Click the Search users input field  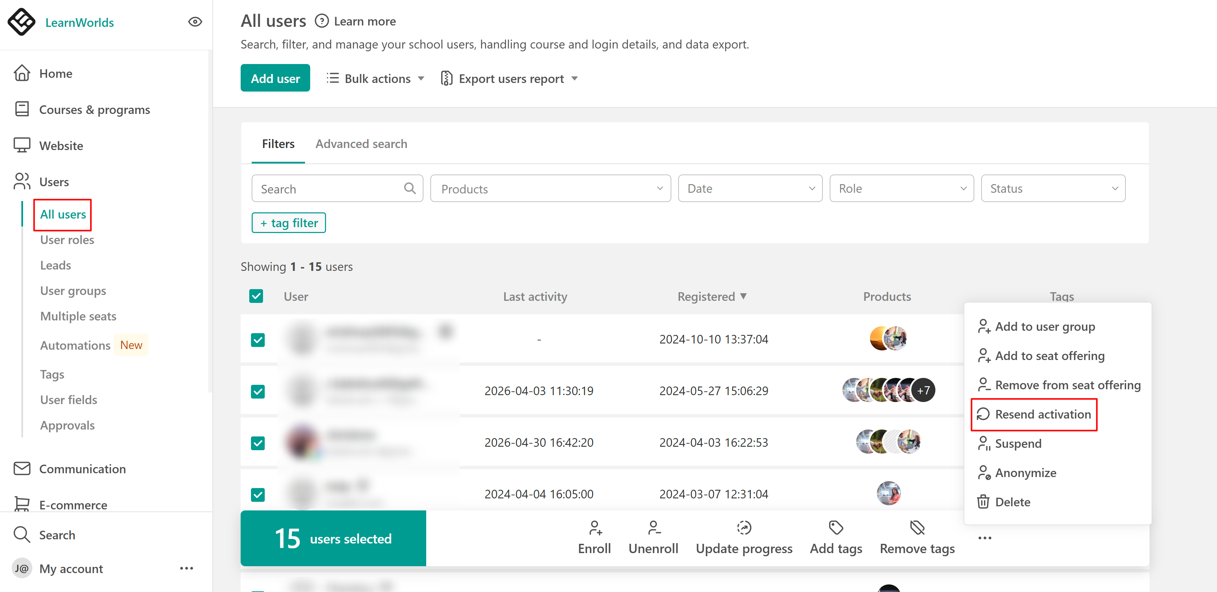(337, 189)
